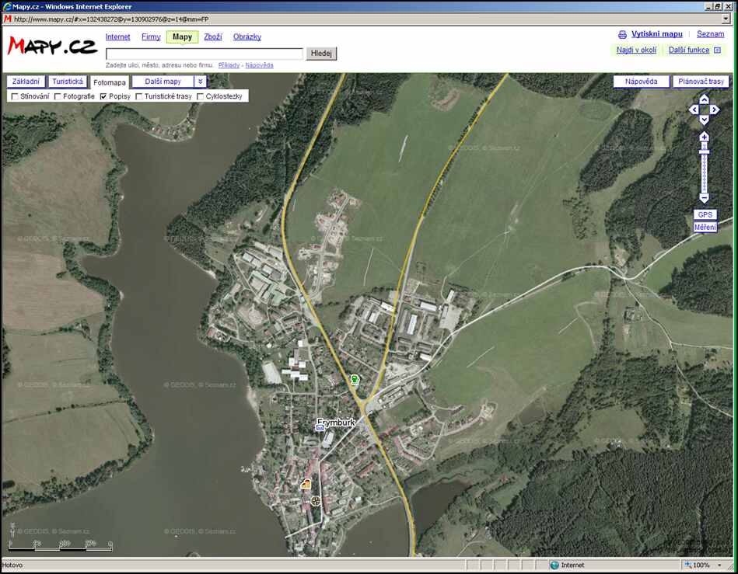Pan the map up with arrow
The width and height of the screenshot is (738, 574).
point(704,99)
